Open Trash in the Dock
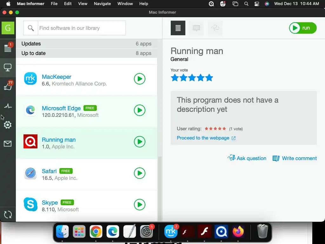 point(262,231)
